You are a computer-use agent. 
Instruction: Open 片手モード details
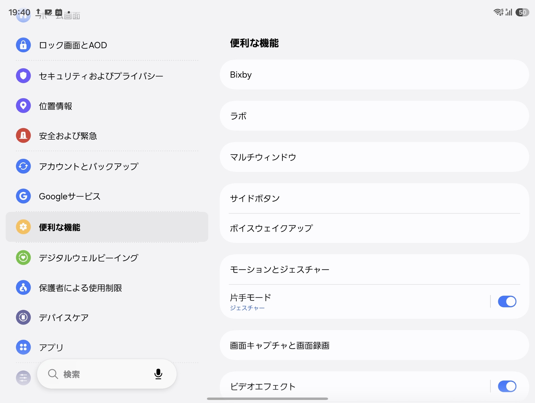click(x=355, y=301)
